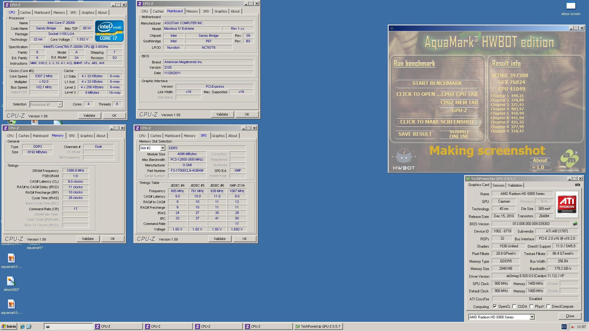Click the Core Speed 5307.2 MHz value
The height and width of the screenshot is (331, 589).
pos(44,76)
